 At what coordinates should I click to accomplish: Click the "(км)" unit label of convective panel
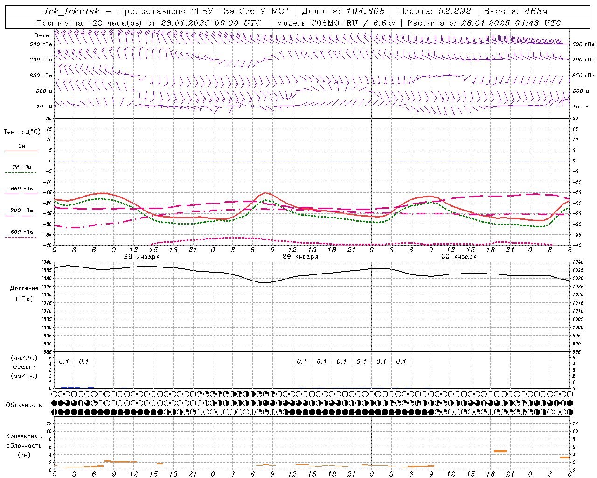[x=24, y=455]
